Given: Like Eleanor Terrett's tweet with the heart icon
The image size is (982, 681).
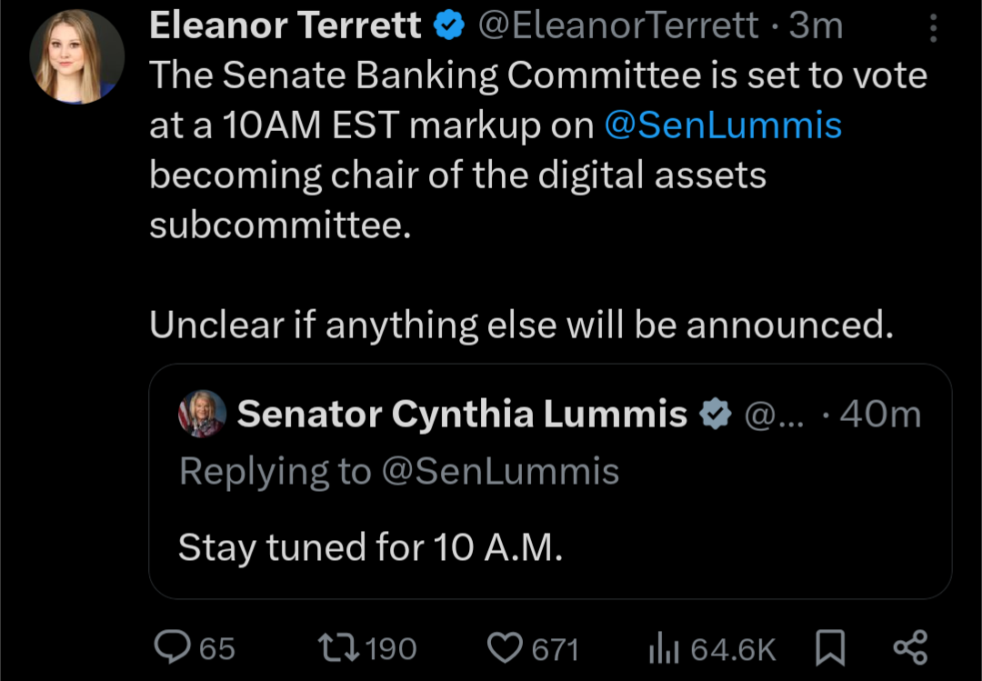Looking at the screenshot, I should click(x=503, y=647).
